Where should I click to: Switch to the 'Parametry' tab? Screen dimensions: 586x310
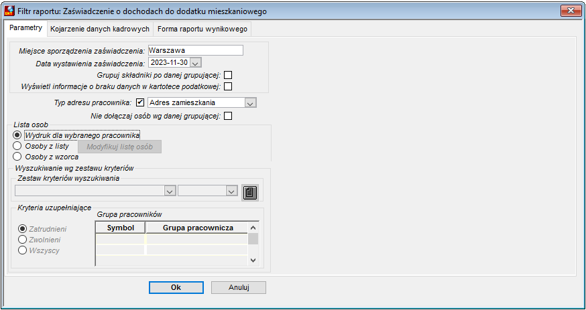tap(25, 28)
